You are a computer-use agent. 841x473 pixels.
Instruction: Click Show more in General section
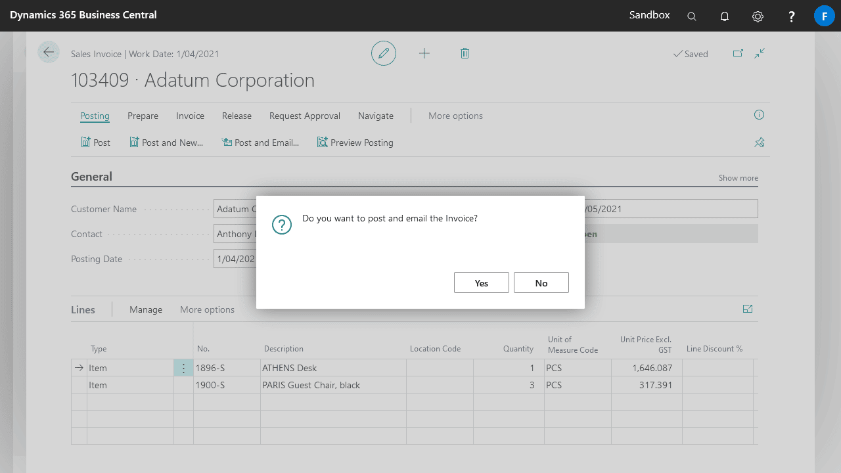(739, 178)
